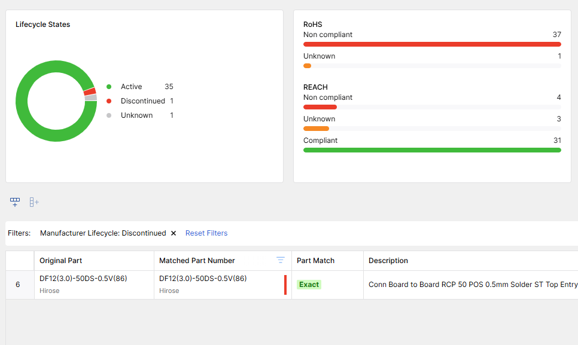
Task: Toggle the Active legend item
Action: coord(131,87)
